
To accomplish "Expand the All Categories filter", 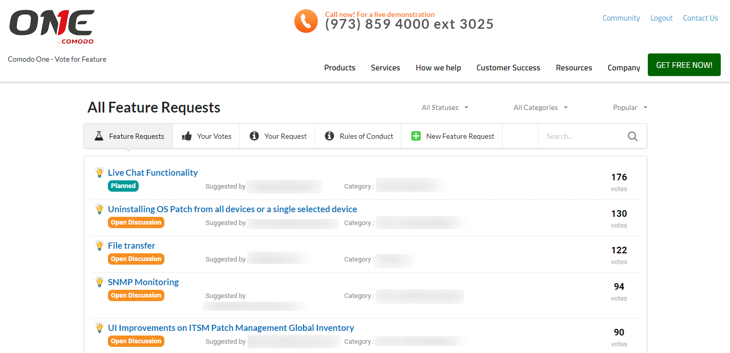I will 540,107.
